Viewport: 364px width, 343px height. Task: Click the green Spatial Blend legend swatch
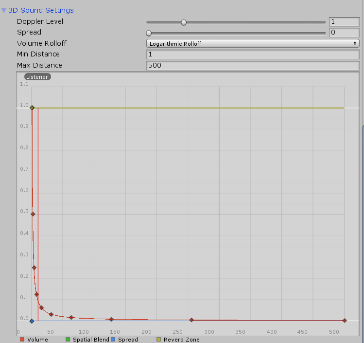click(x=68, y=340)
